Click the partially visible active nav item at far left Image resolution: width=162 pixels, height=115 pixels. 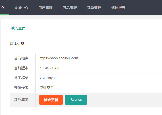tap(3, 8)
